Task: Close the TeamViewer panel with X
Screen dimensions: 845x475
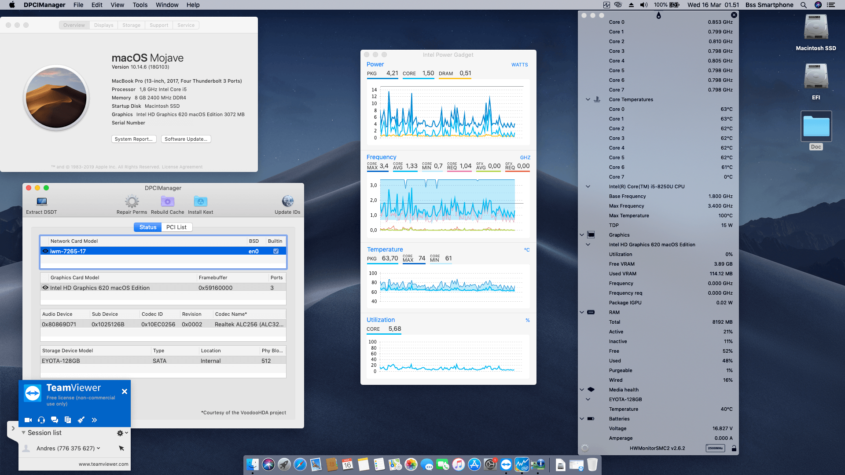Action: 125,391
